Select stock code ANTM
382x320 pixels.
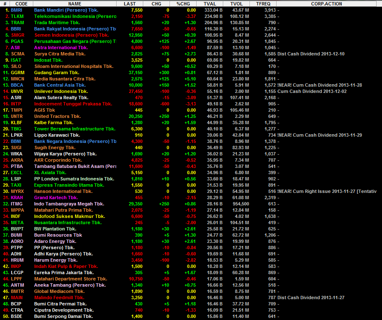click(17, 285)
